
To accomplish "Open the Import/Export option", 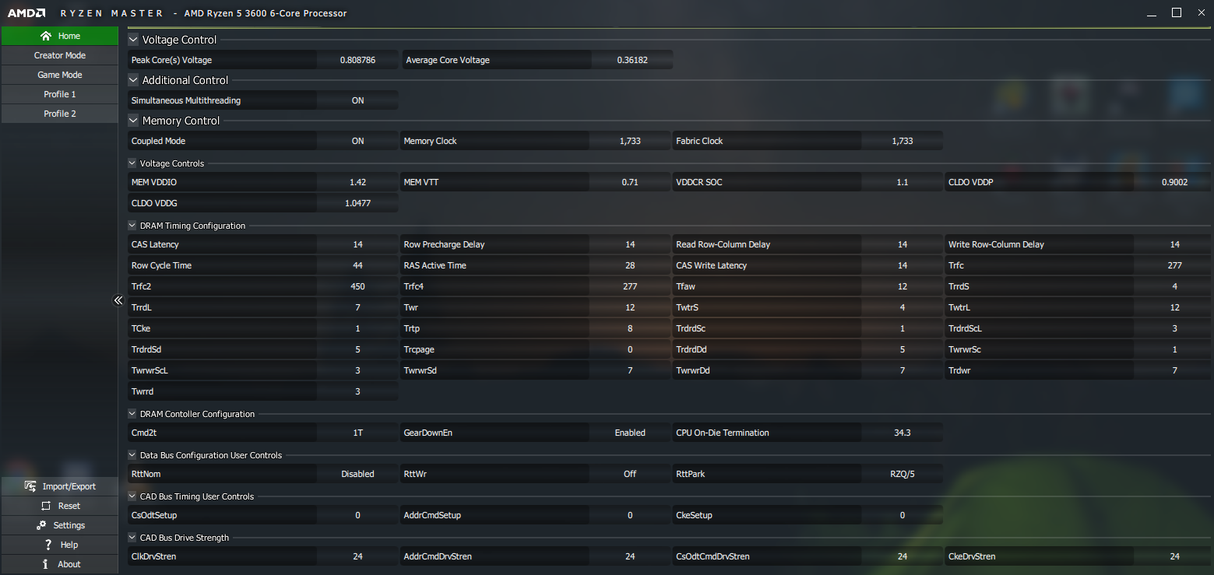I will (59, 486).
